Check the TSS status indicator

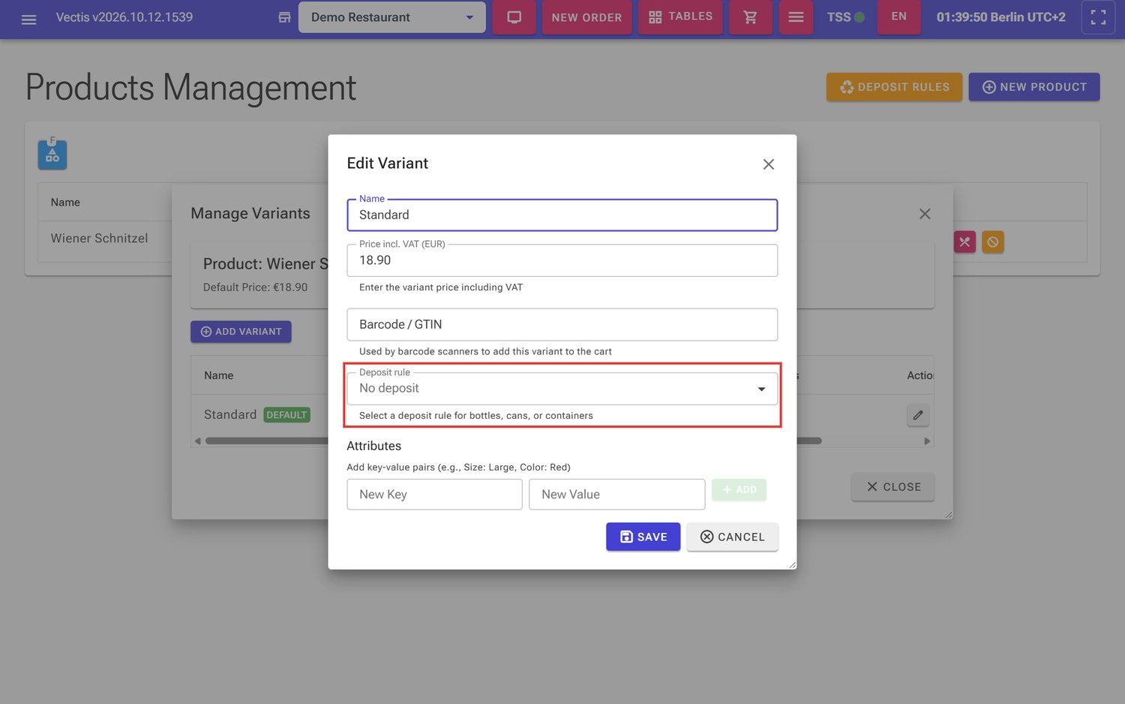[845, 17]
